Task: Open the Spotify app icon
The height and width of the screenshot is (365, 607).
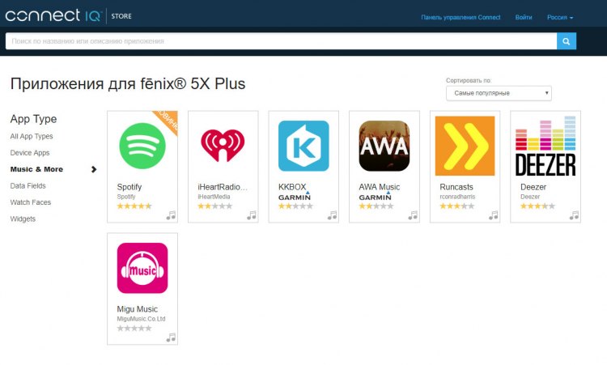Action: pos(142,146)
